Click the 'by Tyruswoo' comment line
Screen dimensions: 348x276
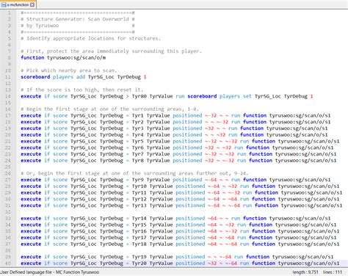pos(40,26)
